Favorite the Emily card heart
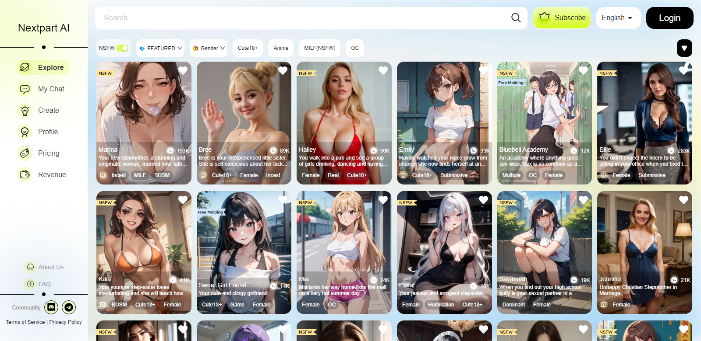Image resolution: width=701 pixels, height=341 pixels. [x=483, y=70]
